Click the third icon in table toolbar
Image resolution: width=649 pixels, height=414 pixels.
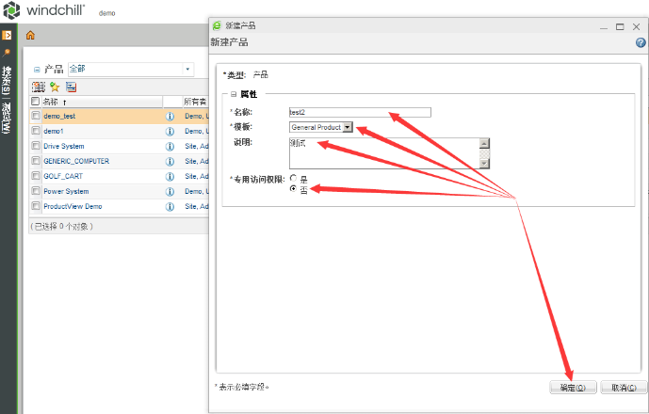pyautogui.click(x=71, y=87)
